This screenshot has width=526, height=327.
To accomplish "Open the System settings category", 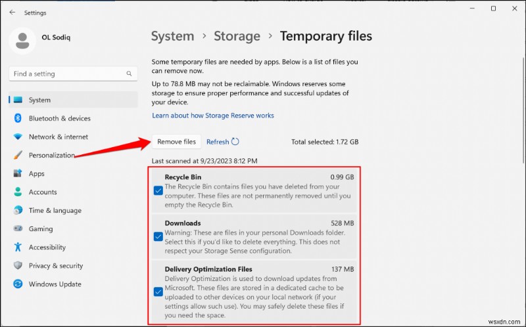I will (73, 100).
